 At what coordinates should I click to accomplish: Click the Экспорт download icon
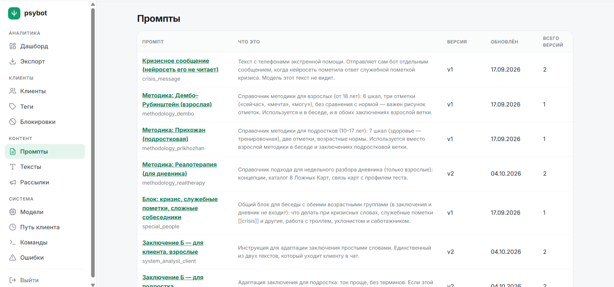pyautogui.click(x=13, y=61)
